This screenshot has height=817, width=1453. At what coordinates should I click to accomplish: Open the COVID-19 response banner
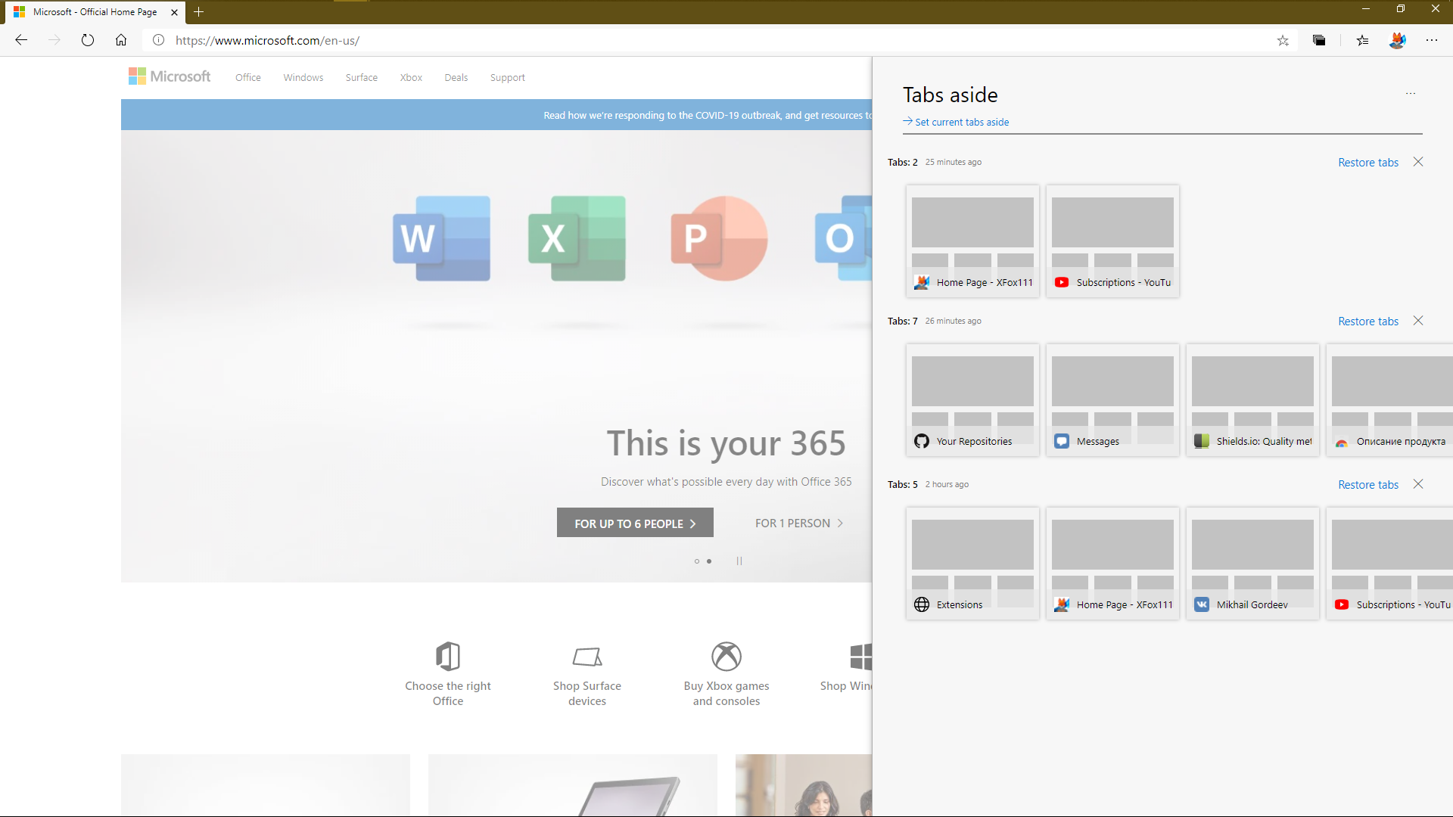(x=496, y=115)
